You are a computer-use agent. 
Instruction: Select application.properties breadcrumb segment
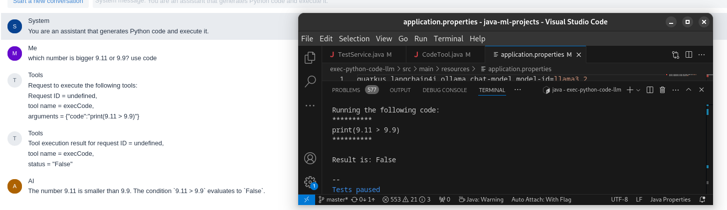(516, 69)
